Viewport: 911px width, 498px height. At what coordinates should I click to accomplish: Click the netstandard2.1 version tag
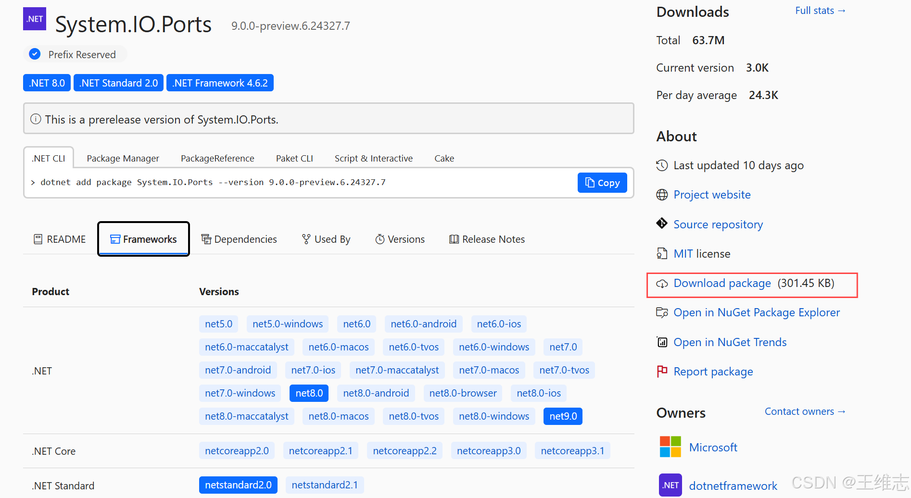325,485
